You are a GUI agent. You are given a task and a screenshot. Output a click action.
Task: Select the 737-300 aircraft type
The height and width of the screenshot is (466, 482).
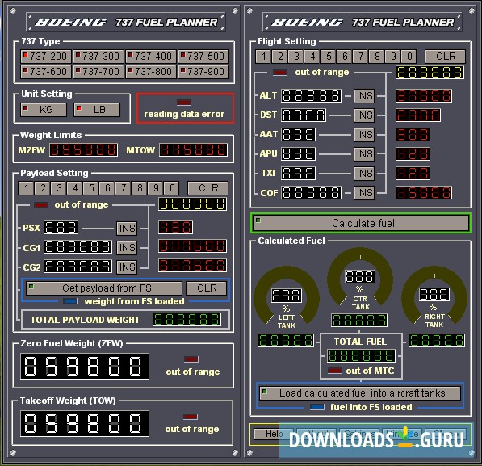click(x=98, y=57)
